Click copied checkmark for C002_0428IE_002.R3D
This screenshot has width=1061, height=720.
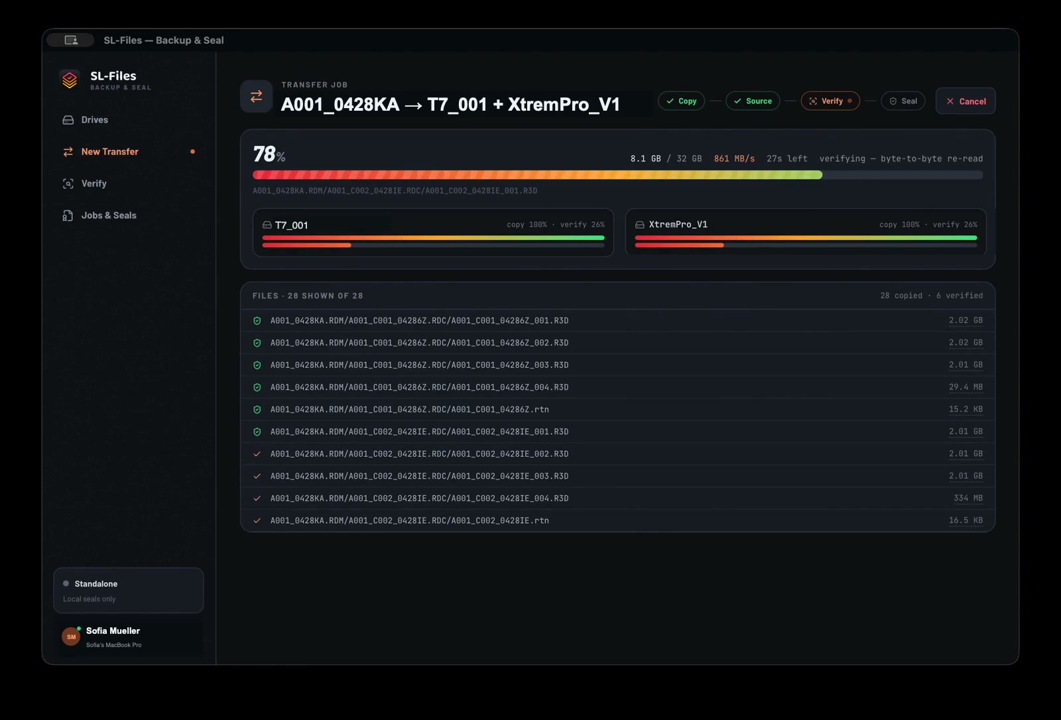[257, 454]
